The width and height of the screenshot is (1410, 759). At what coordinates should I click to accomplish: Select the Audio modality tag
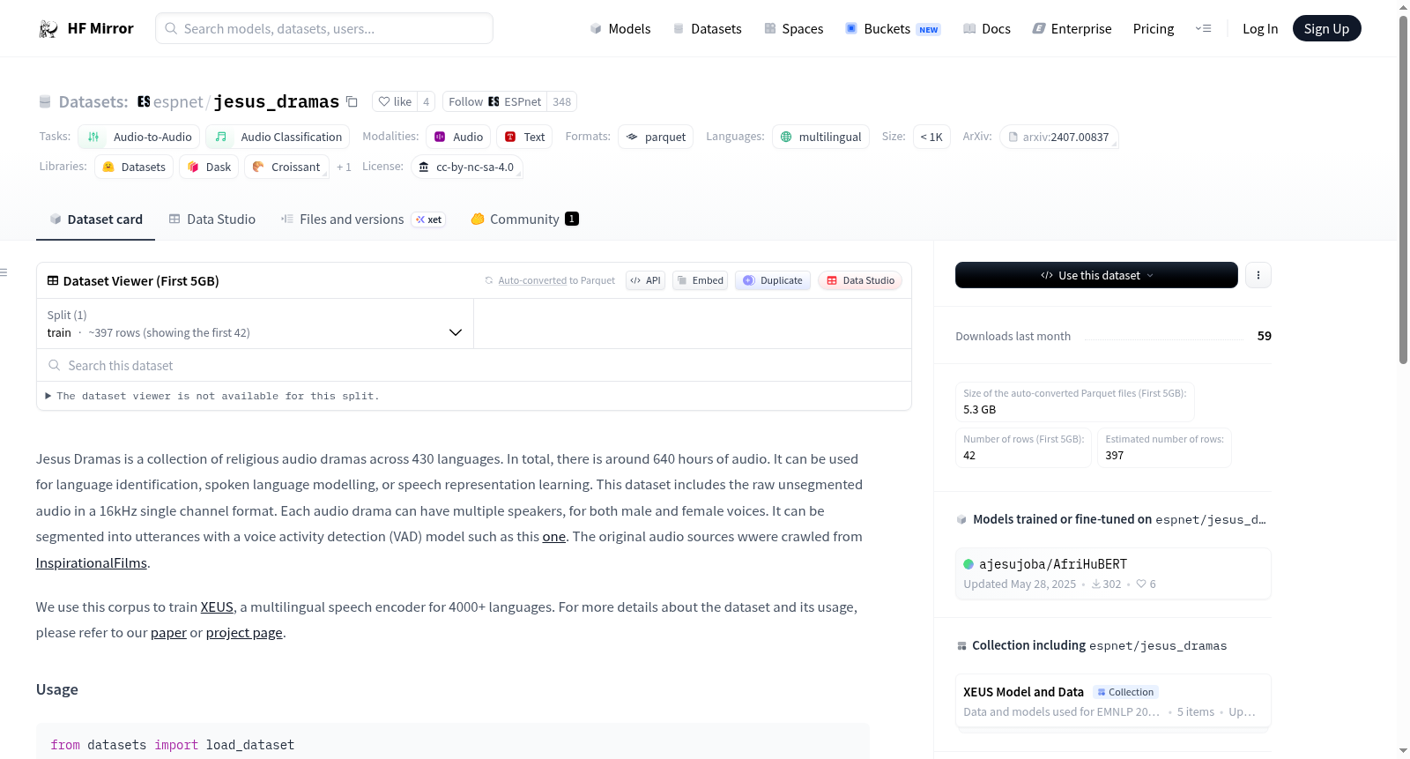point(458,137)
